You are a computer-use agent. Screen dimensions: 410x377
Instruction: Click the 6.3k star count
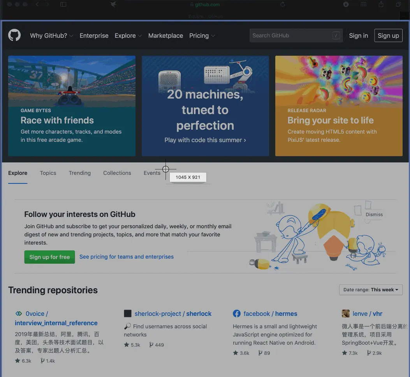pyautogui.click(x=23, y=361)
